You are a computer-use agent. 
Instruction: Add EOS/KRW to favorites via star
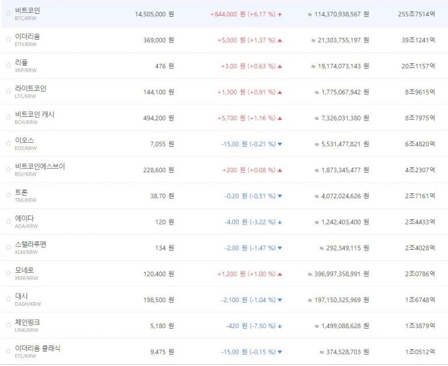pyautogui.click(x=8, y=143)
